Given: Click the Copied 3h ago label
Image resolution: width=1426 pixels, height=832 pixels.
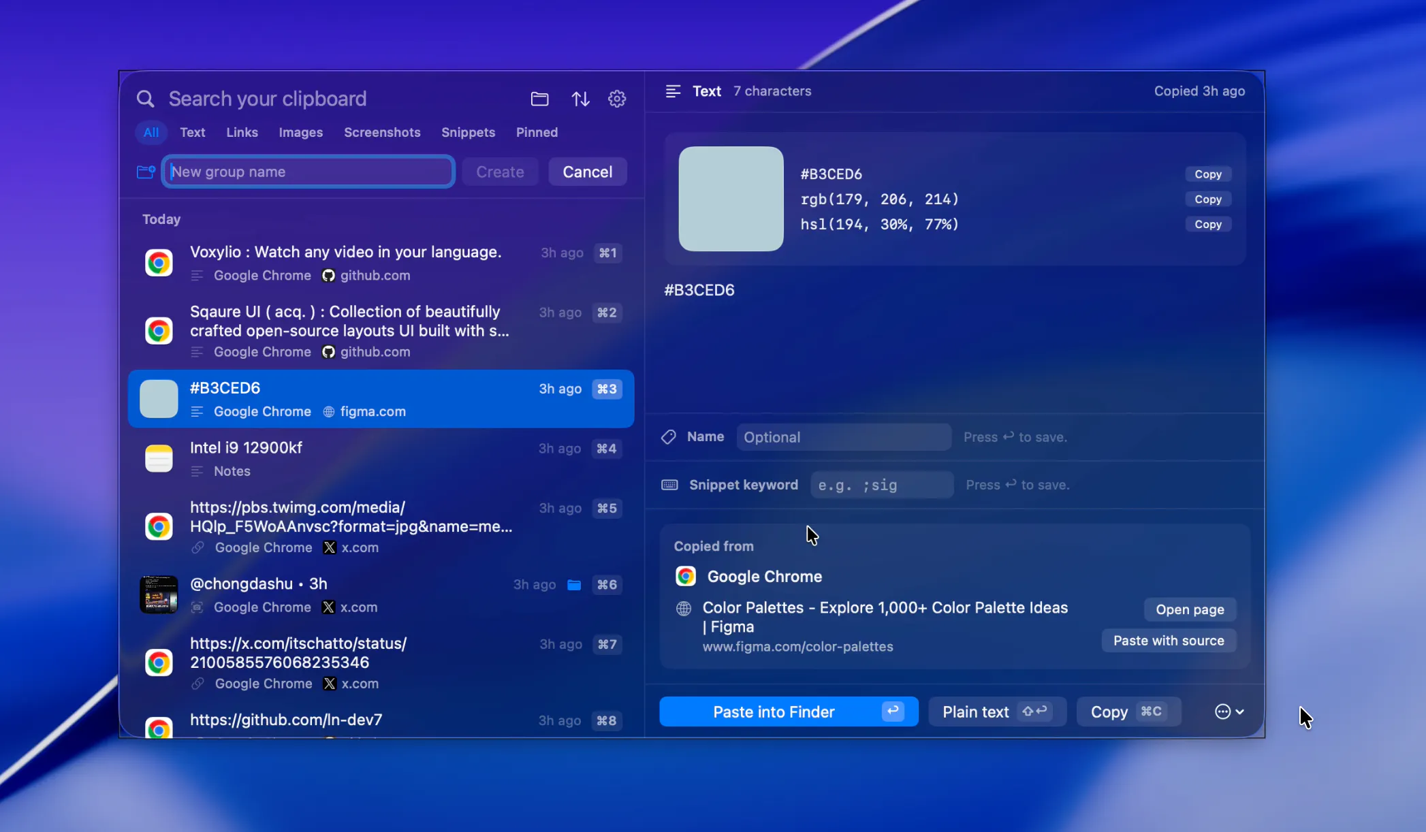Looking at the screenshot, I should pos(1199,91).
